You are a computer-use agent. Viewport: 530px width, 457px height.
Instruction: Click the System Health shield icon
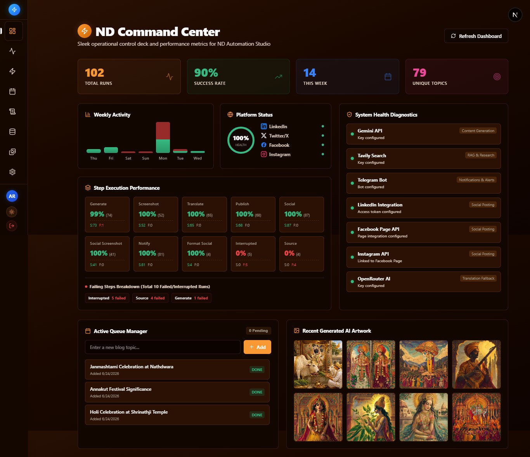tap(349, 115)
